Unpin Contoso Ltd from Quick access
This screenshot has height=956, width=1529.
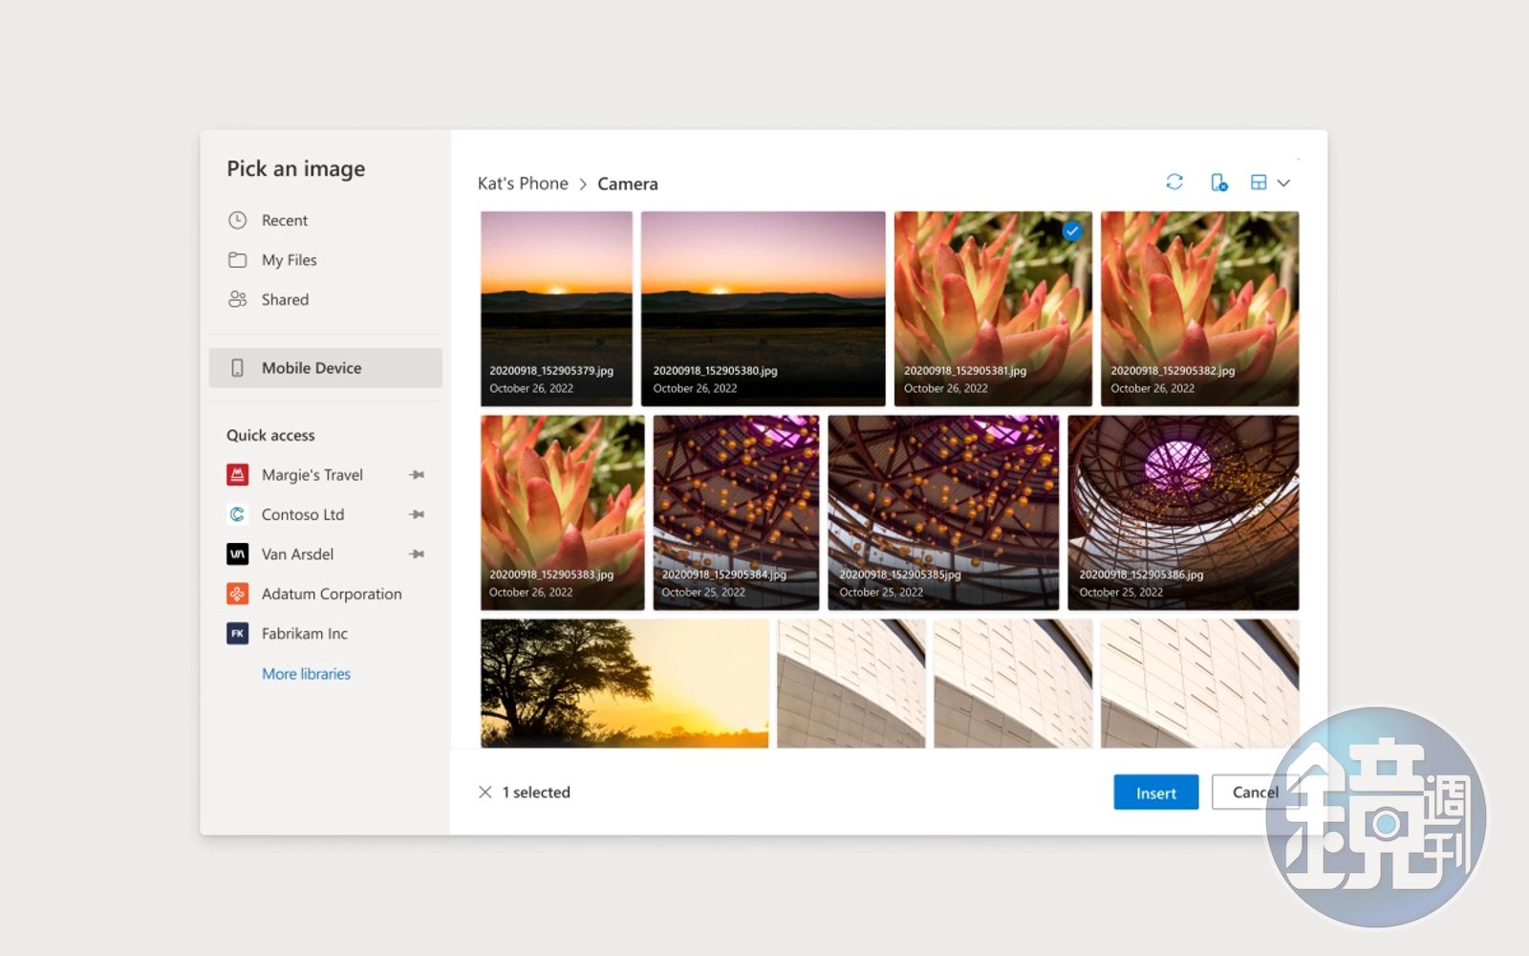point(417,514)
